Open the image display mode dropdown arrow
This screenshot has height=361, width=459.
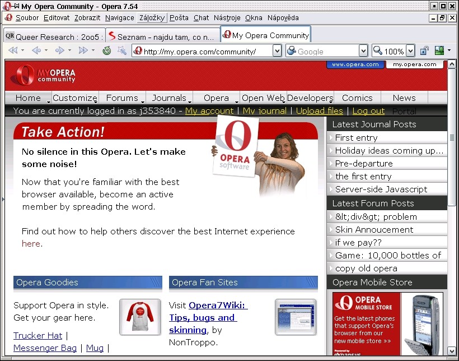click(x=449, y=50)
